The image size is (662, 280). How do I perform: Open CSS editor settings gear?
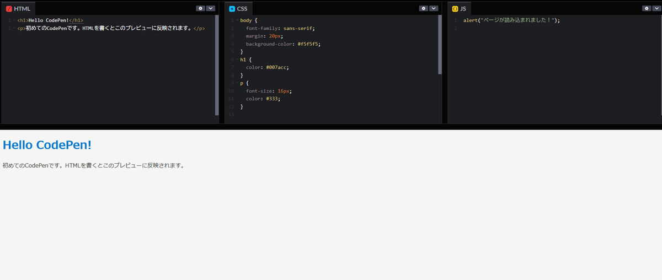[x=424, y=8]
